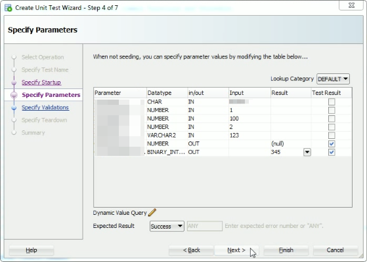Image resolution: width=367 pixels, height=262 pixels.
Task: Enable Test Result for VARCHAR2 row
Action: pos(332,136)
